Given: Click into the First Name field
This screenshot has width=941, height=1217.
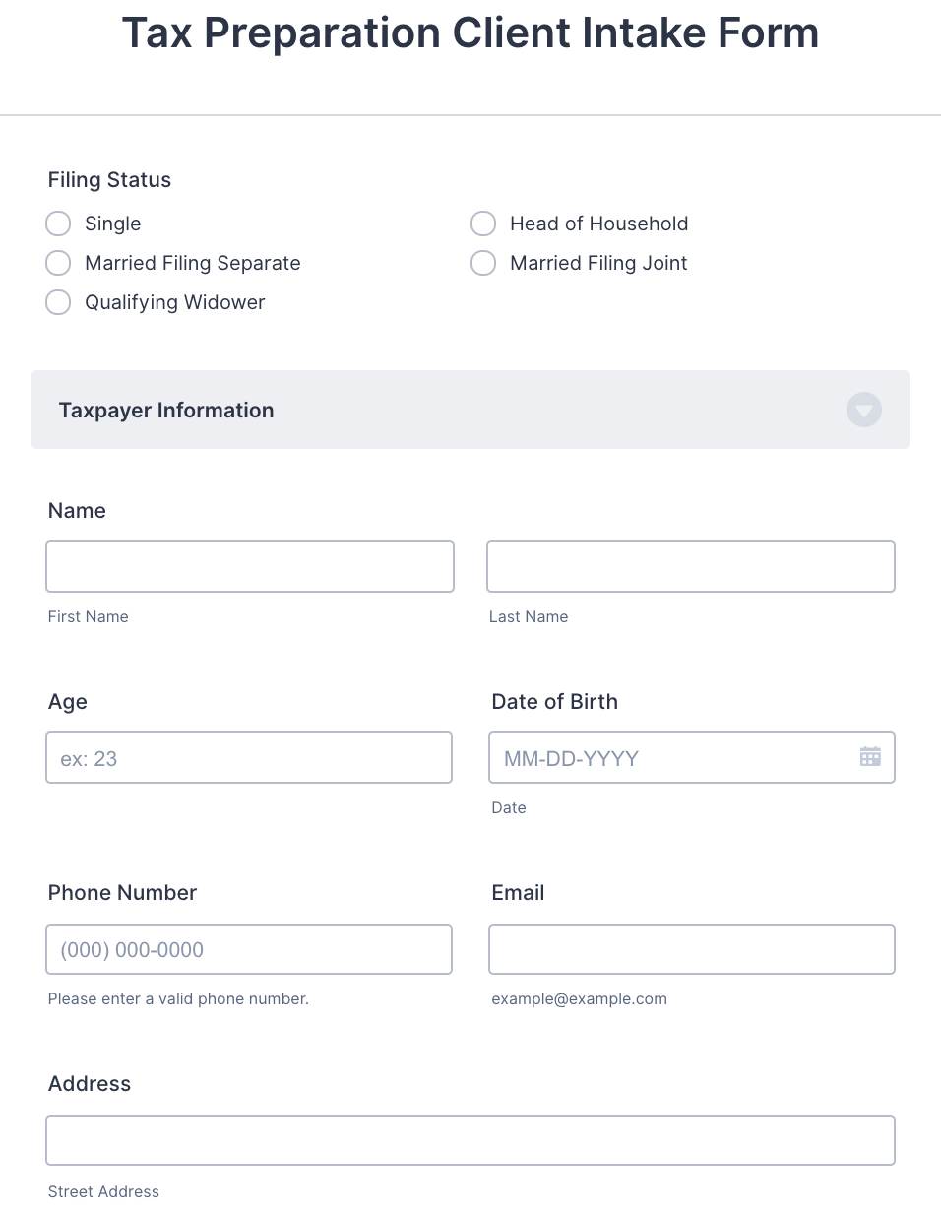Looking at the screenshot, I should coord(249,566).
